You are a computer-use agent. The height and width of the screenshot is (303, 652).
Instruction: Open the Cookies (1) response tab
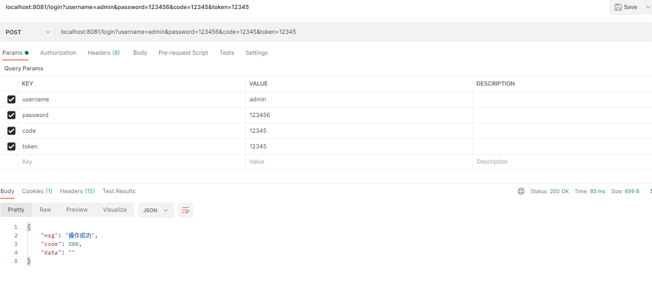pos(37,191)
